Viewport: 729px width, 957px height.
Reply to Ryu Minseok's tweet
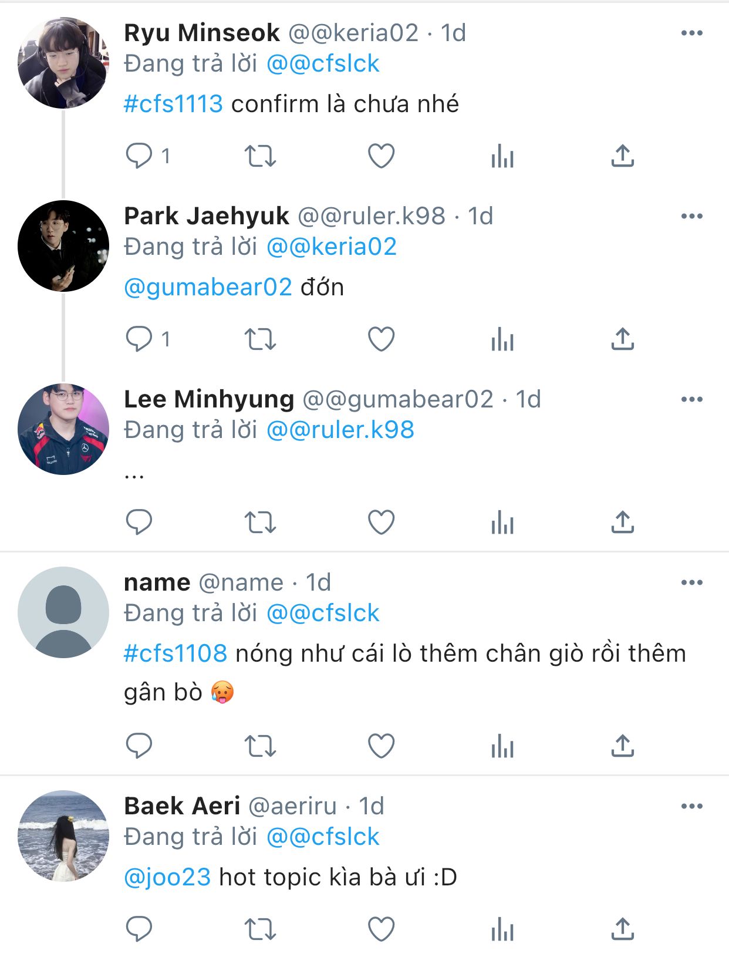(139, 156)
